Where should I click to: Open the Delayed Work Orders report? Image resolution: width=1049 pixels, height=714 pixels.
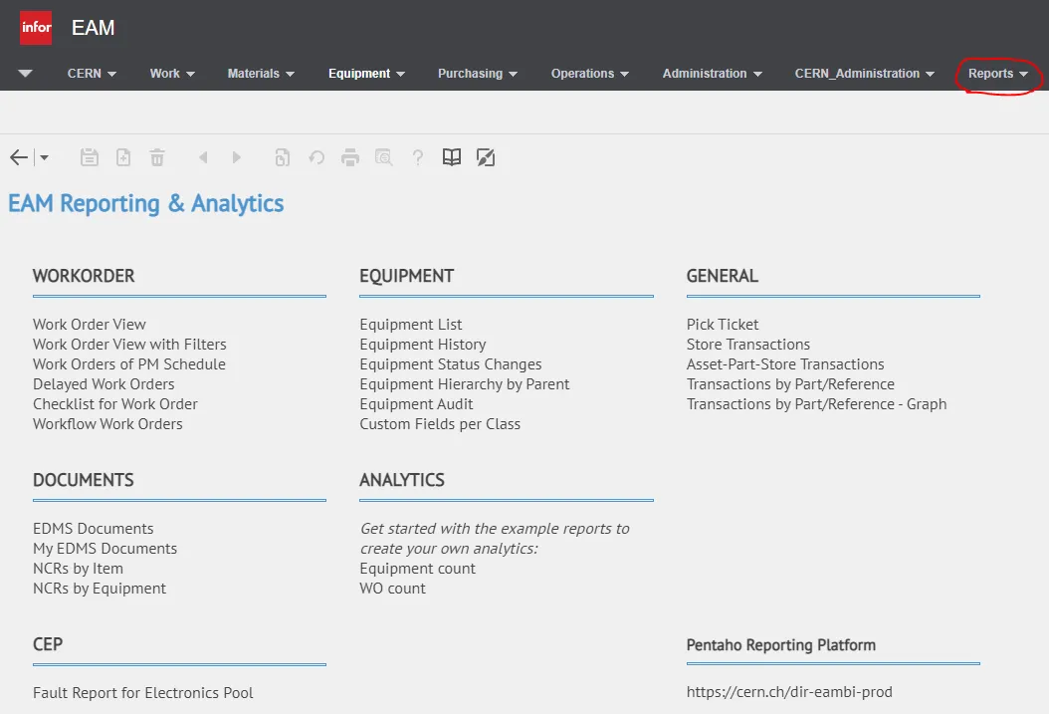click(x=104, y=384)
